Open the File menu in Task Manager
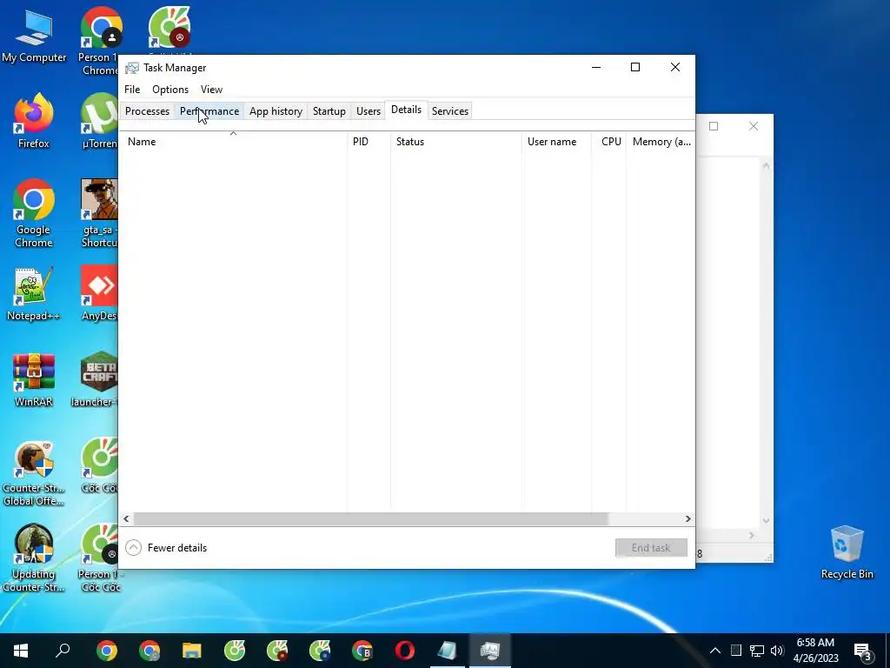Screen dimensions: 890x668 click(132, 90)
